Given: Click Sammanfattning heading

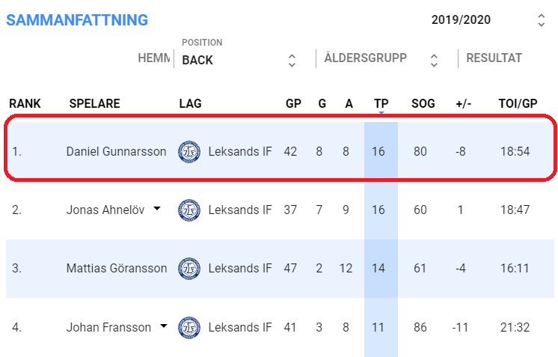Looking at the screenshot, I should pos(77,20).
